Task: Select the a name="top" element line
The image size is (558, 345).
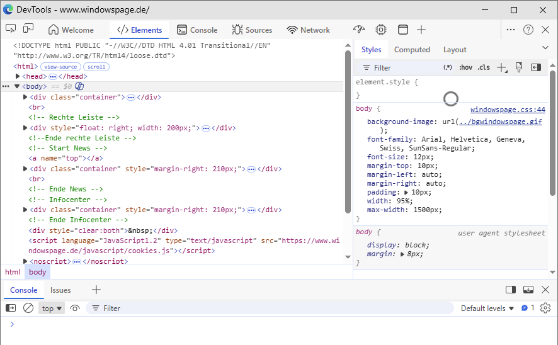Action: coord(66,158)
